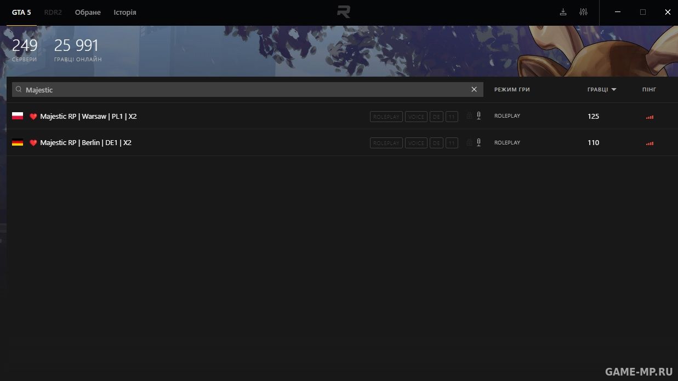Click the 125 player count for Warsaw
The height and width of the screenshot is (381, 678).
593,116
